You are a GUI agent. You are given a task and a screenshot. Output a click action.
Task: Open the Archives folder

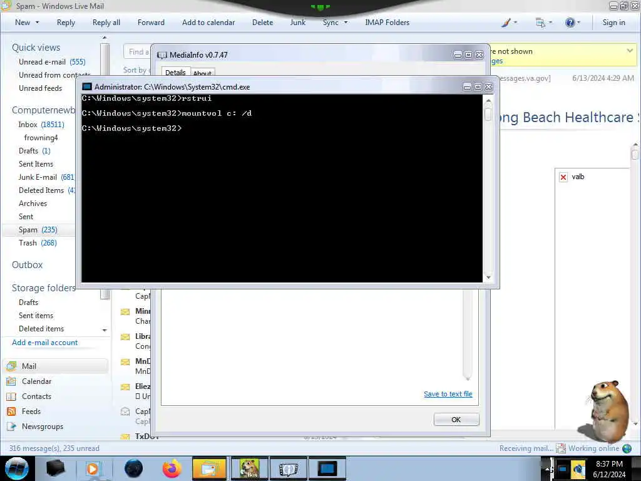point(33,204)
